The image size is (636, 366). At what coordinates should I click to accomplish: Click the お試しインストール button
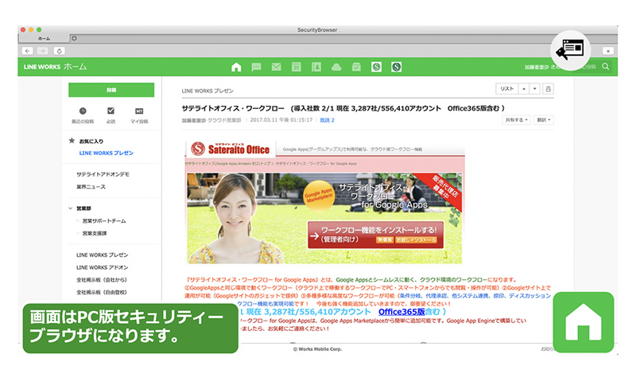[416, 239]
